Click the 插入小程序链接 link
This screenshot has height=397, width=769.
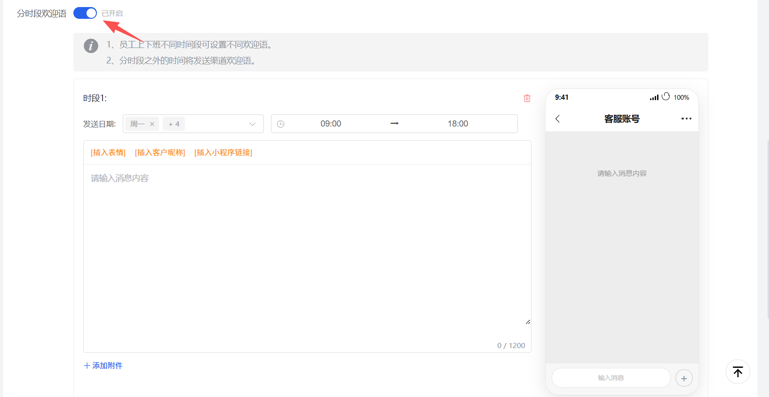pyautogui.click(x=223, y=152)
